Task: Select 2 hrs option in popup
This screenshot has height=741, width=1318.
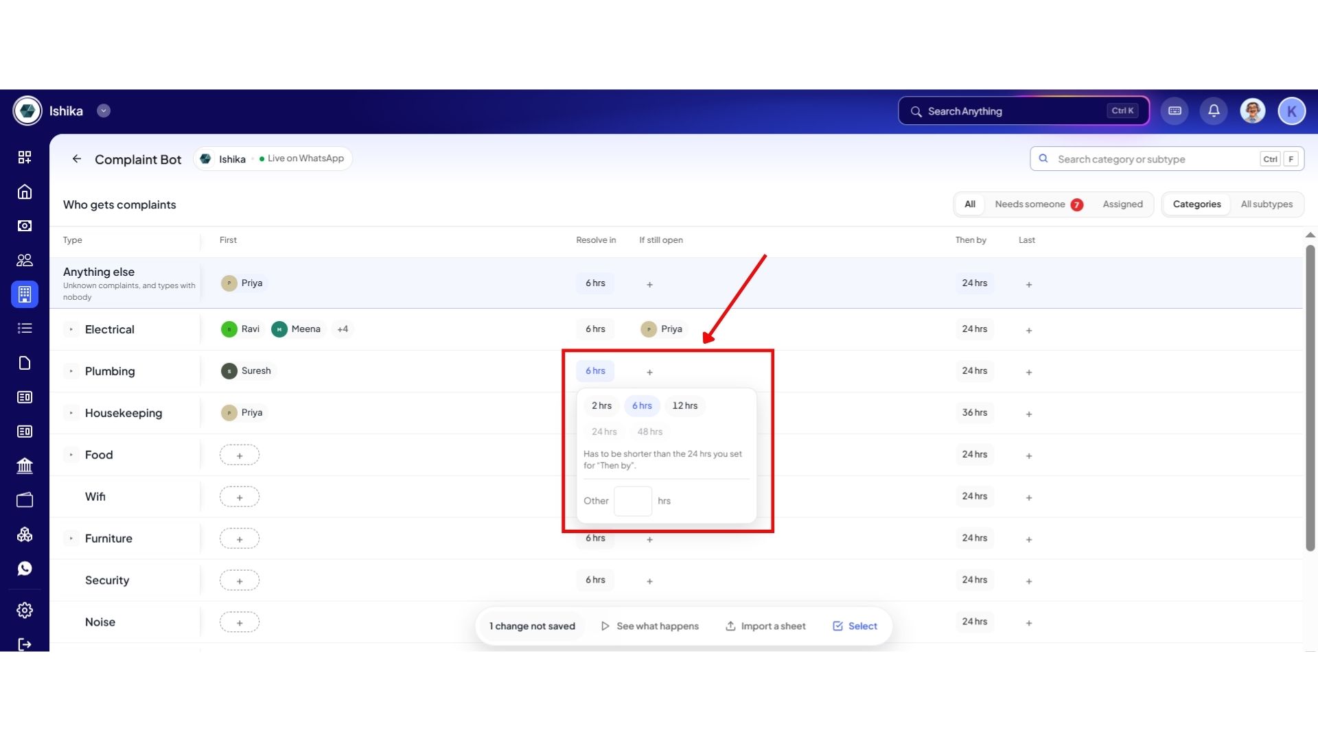Action: coord(601,405)
